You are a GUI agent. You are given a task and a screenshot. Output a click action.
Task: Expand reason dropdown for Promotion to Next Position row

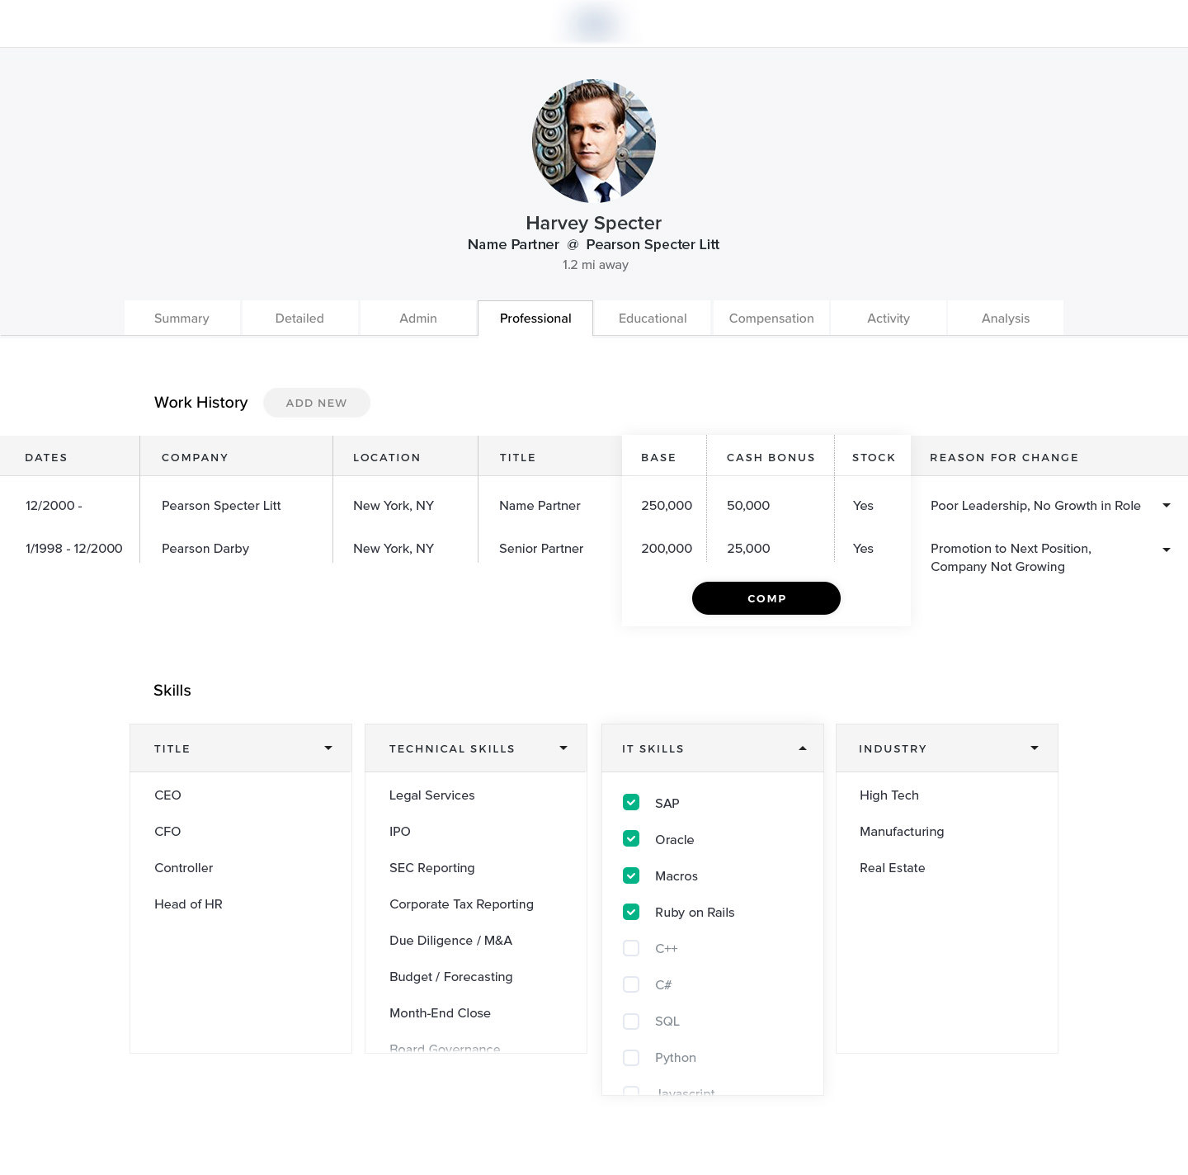pyautogui.click(x=1167, y=550)
